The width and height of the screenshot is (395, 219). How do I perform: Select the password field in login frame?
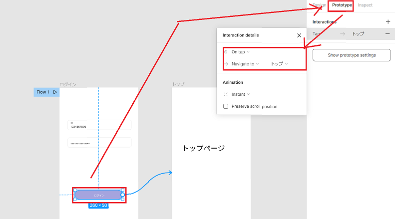(x=99, y=143)
